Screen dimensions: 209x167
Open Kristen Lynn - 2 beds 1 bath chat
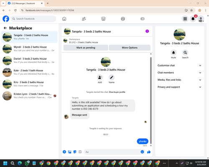[29, 96]
